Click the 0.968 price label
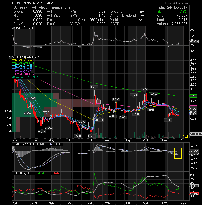The width and height of the screenshot is (202, 205). [27, 113]
